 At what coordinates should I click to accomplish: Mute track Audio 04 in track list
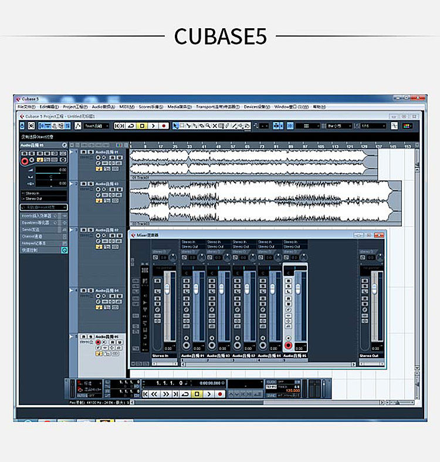(84, 291)
